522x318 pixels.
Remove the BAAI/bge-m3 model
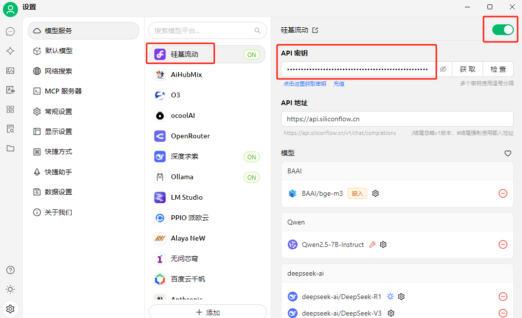pyautogui.click(x=503, y=193)
